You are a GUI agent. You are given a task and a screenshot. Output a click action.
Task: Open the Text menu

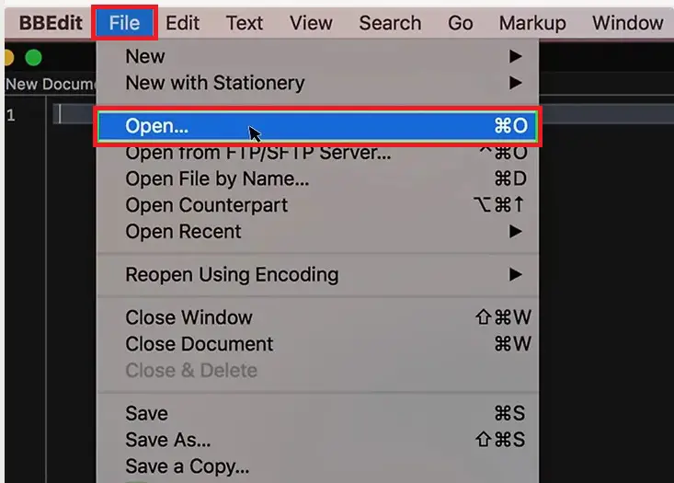pyautogui.click(x=245, y=23)
